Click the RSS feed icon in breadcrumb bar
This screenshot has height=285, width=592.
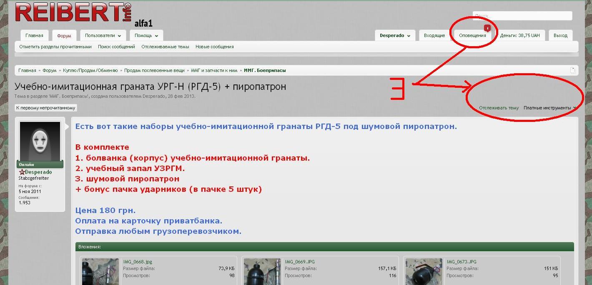572,70
